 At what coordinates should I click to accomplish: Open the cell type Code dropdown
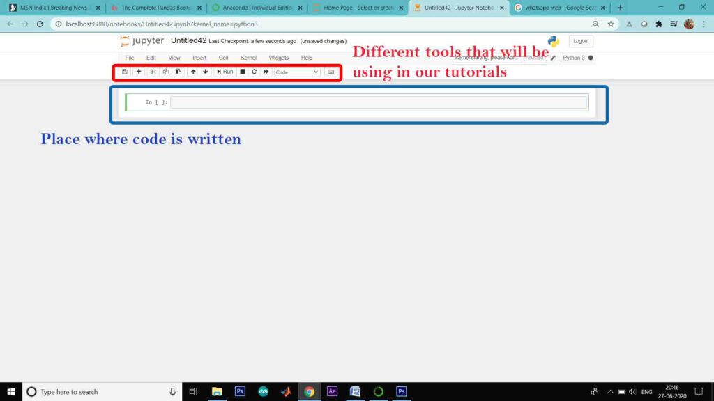coord(296,72)
